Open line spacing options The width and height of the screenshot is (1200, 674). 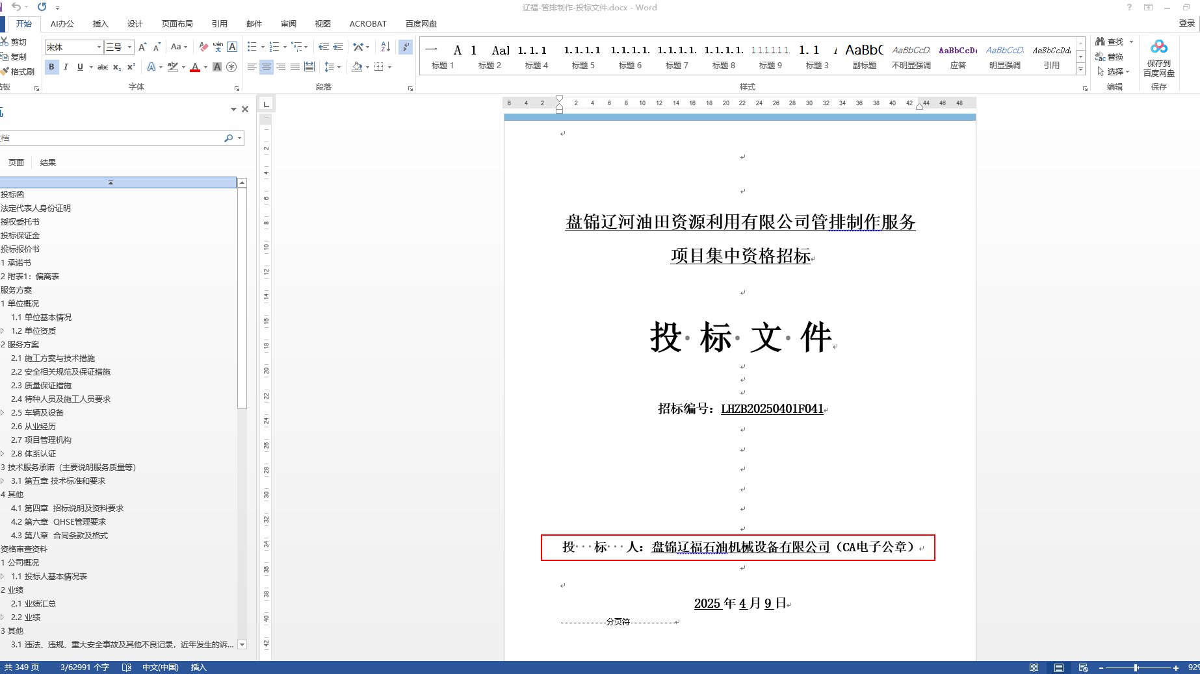tap(330, 67)
